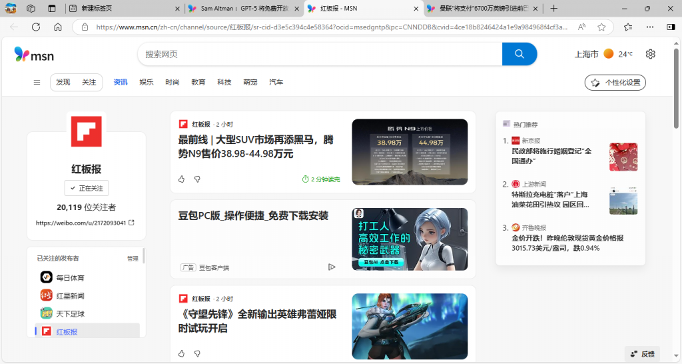Open the 《守望先锋》 article headline
682x364 pixels.
(257, 321)
